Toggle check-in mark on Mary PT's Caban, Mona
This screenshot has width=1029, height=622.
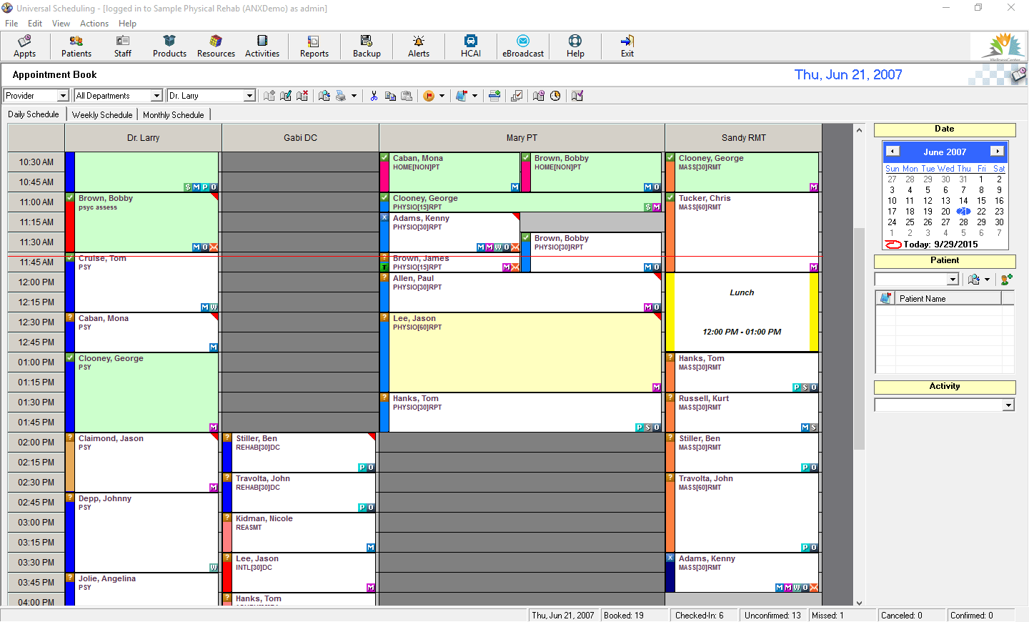click(384, 157)
